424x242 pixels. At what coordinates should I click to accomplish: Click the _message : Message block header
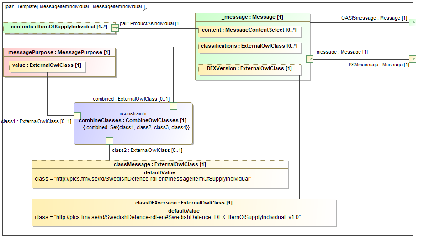click(252, 17)
